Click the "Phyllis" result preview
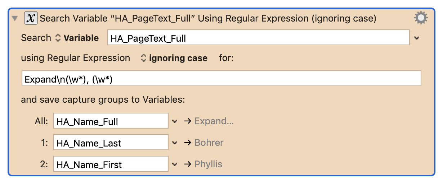This screenshot has width=443, height=186. 208,164
